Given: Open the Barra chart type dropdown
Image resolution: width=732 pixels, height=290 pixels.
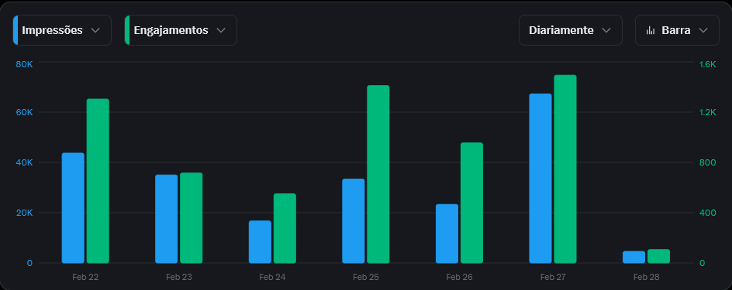Looking at the screenshot, I should [677, 30].
